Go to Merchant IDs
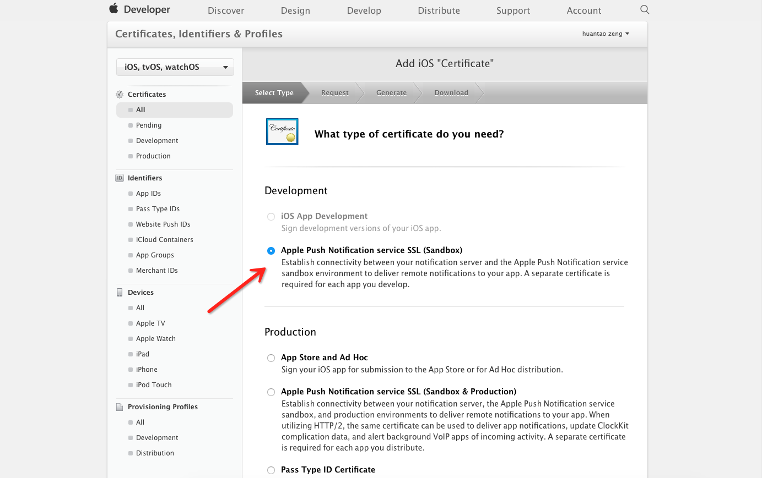762x478 pixels. [157, 271]
